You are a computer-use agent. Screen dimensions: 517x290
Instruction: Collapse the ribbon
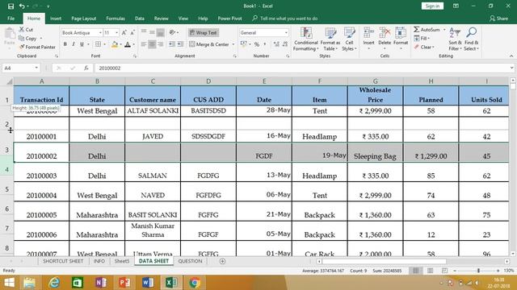511,56
